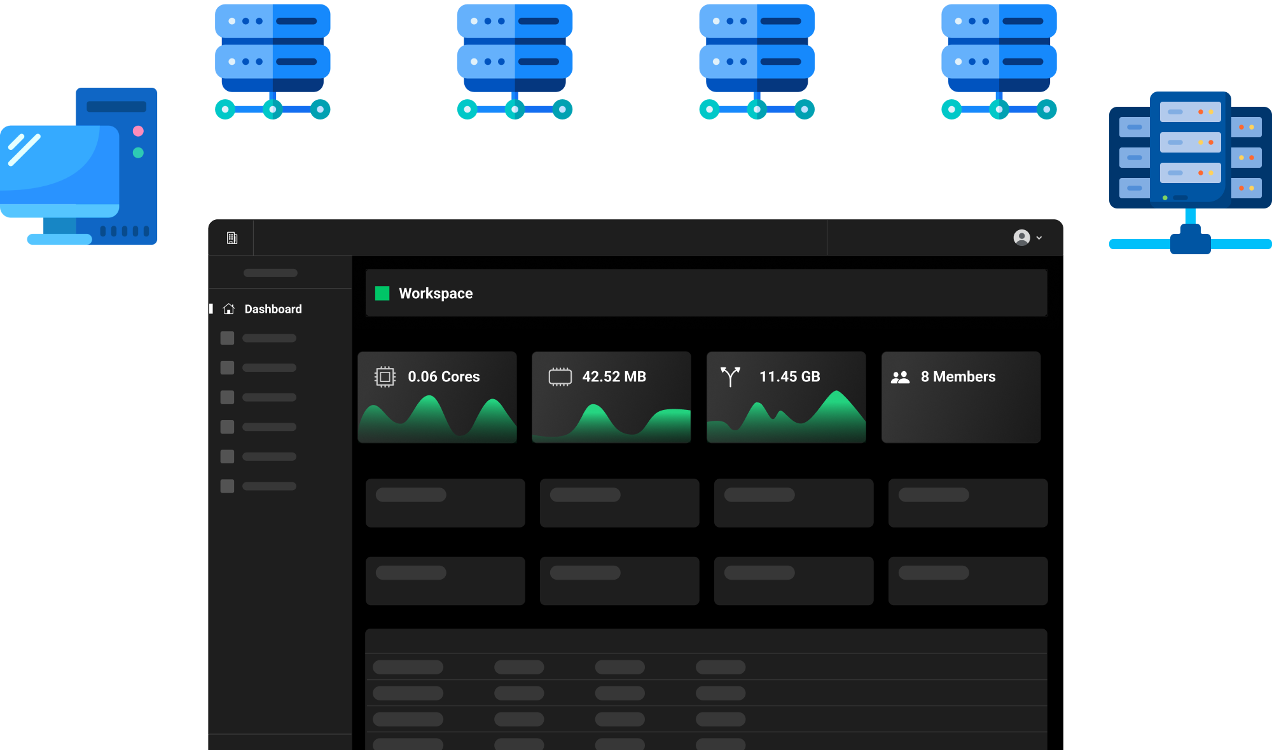
Task: Open the user avatar account menu
Action: pyautogui.click(x=1021, y=238)
